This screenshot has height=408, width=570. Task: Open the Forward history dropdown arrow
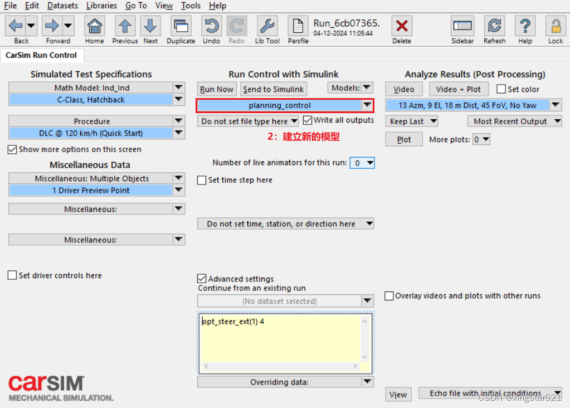68,26
